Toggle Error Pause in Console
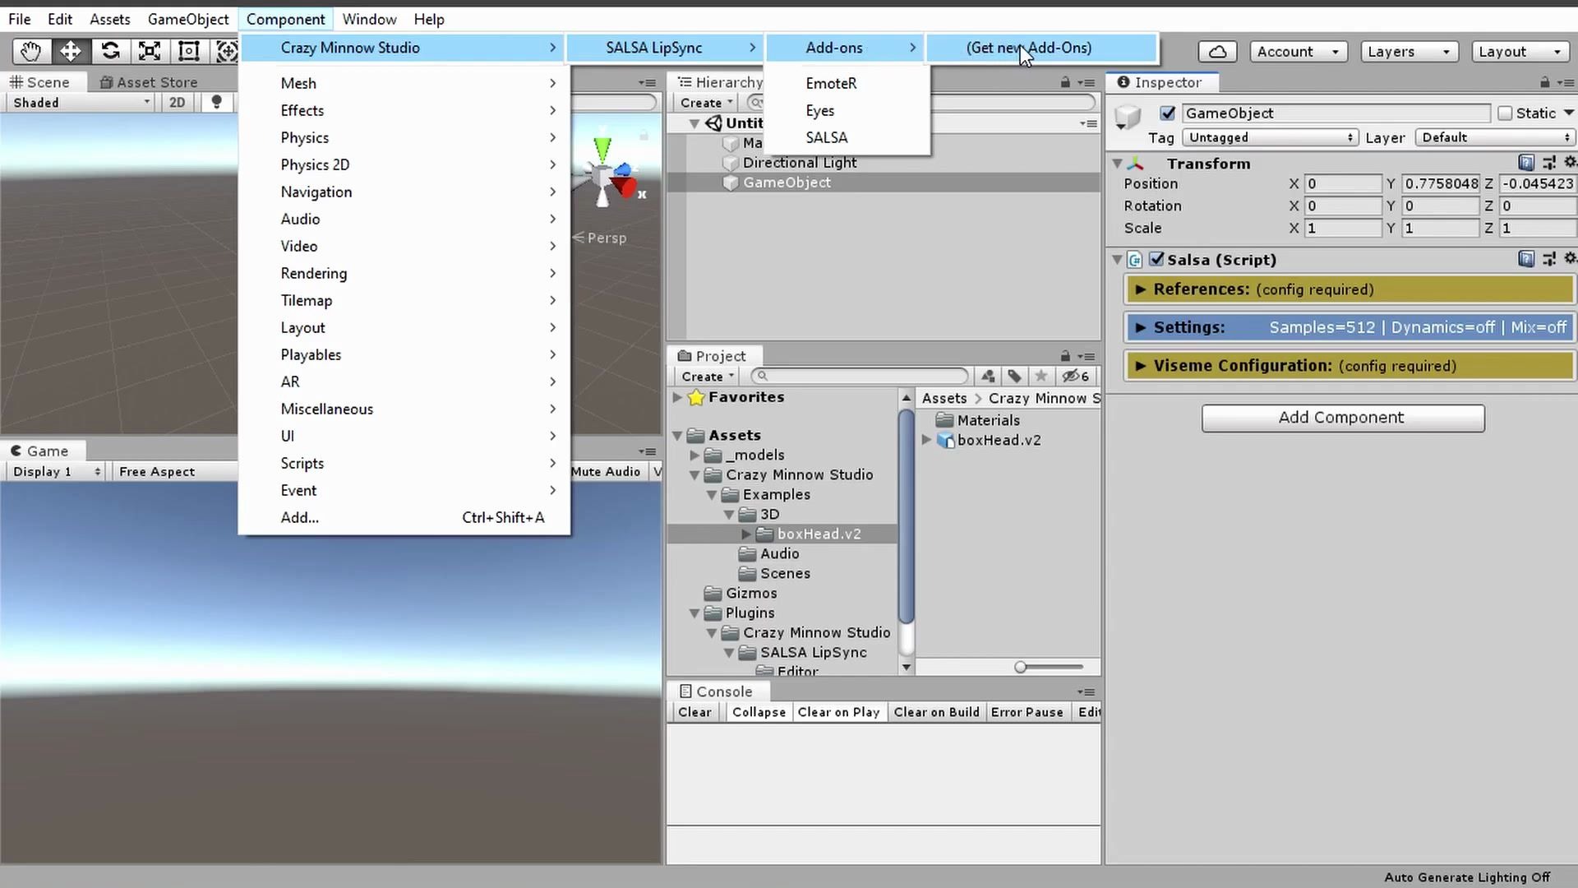The width and height of the screenshot is (1578, 888). 1027,712
